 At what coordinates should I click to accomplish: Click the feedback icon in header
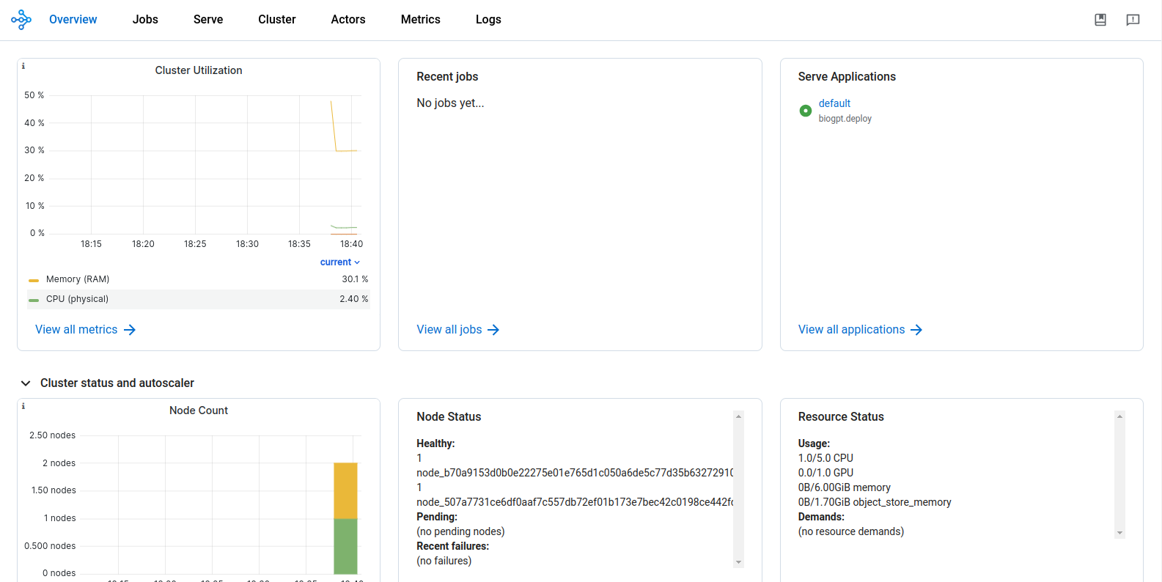click(1132, 20)
